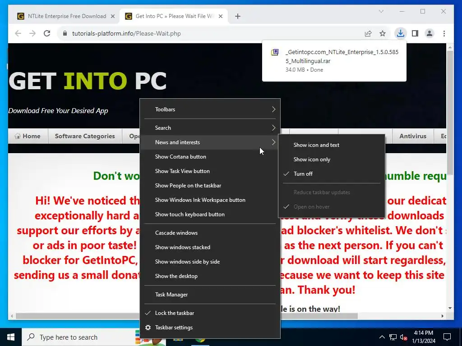Open the downloaded NTLite rar file
Viewport: 462px width, 346px height.
click(334, 61)
